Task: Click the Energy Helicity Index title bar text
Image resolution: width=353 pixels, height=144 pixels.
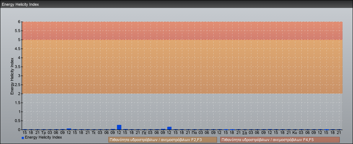Action: (x=20, y=4)
